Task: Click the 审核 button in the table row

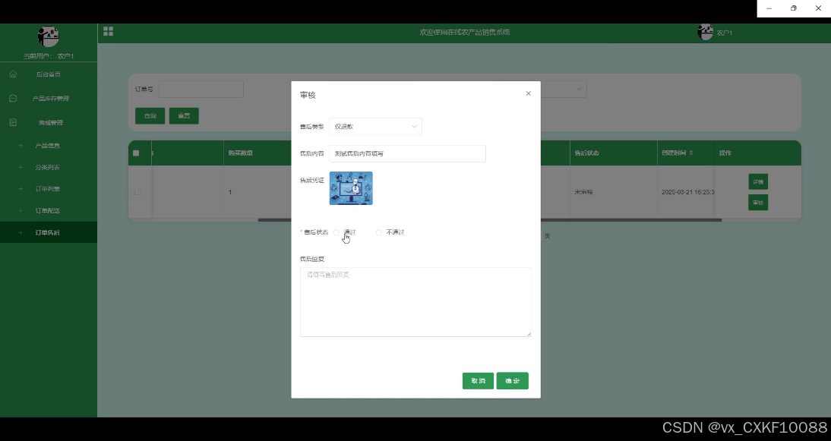Action: pos(758,202)
